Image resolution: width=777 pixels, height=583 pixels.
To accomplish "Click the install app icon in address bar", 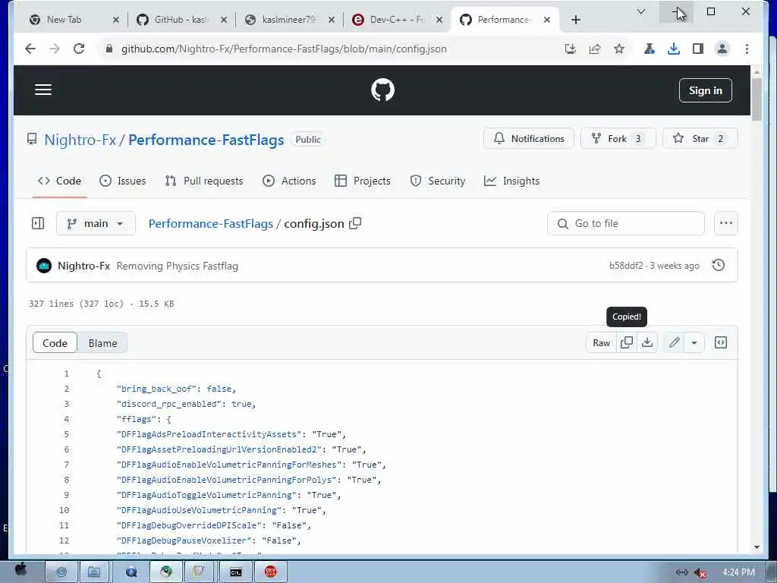I will [x=571, y=49].
